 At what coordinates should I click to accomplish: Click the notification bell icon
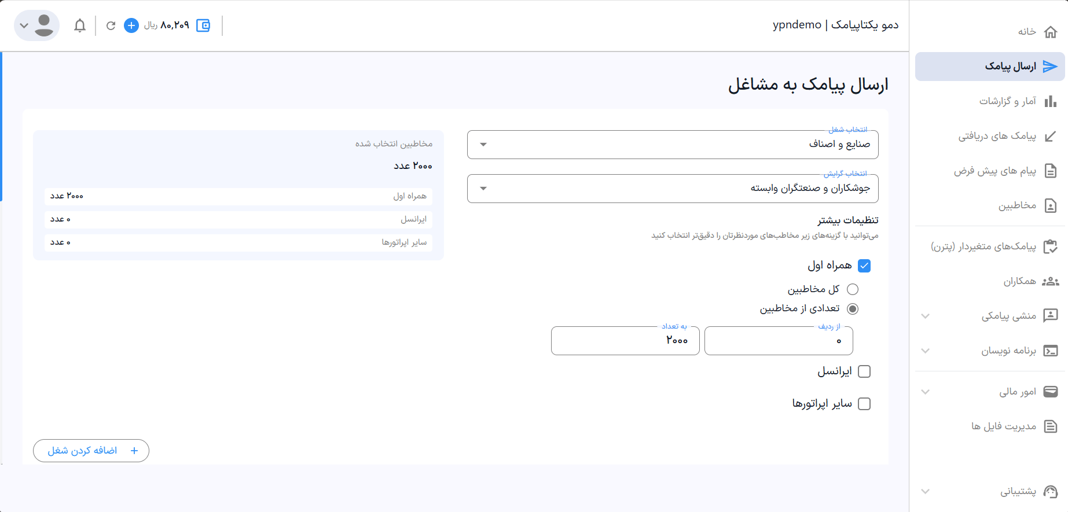coord(80,25)
